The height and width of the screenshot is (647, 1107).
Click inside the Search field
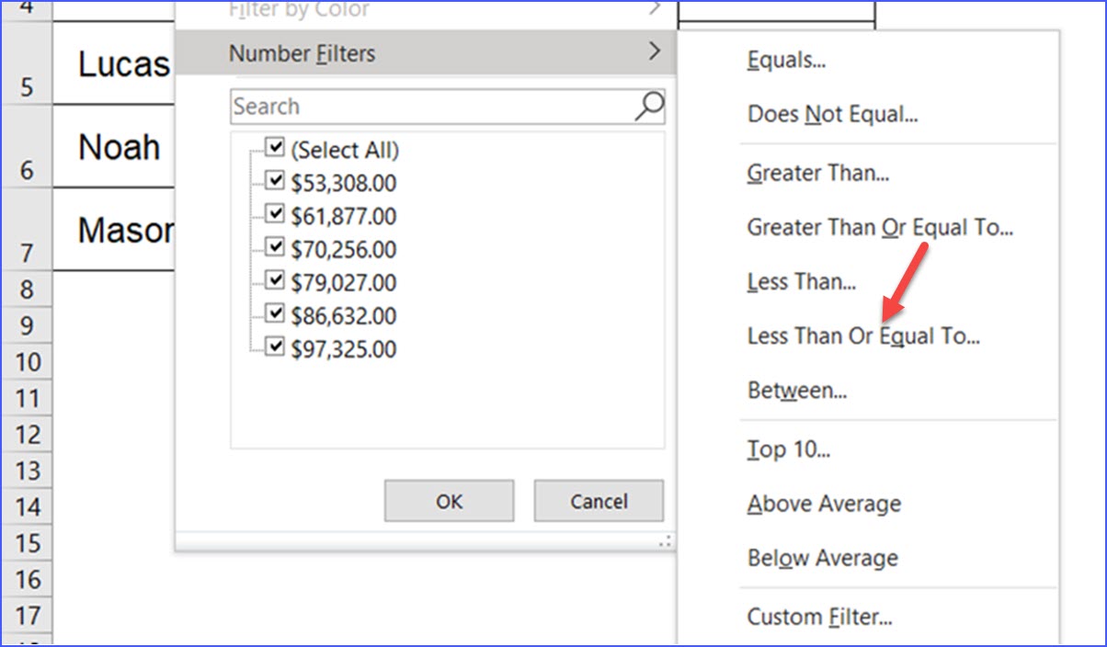[414, 107]
